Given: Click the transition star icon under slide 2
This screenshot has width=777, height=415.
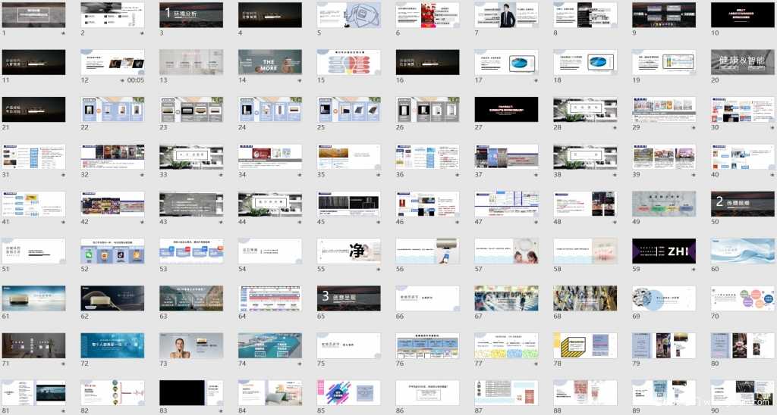Looking at the screenshot, I should pos(141,33).
